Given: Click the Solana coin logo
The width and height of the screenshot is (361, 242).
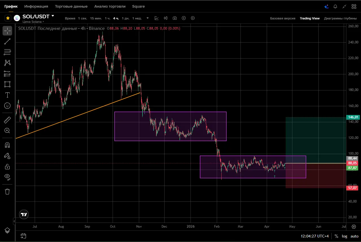Looking at the screenshot, I should tap(17, 18).
